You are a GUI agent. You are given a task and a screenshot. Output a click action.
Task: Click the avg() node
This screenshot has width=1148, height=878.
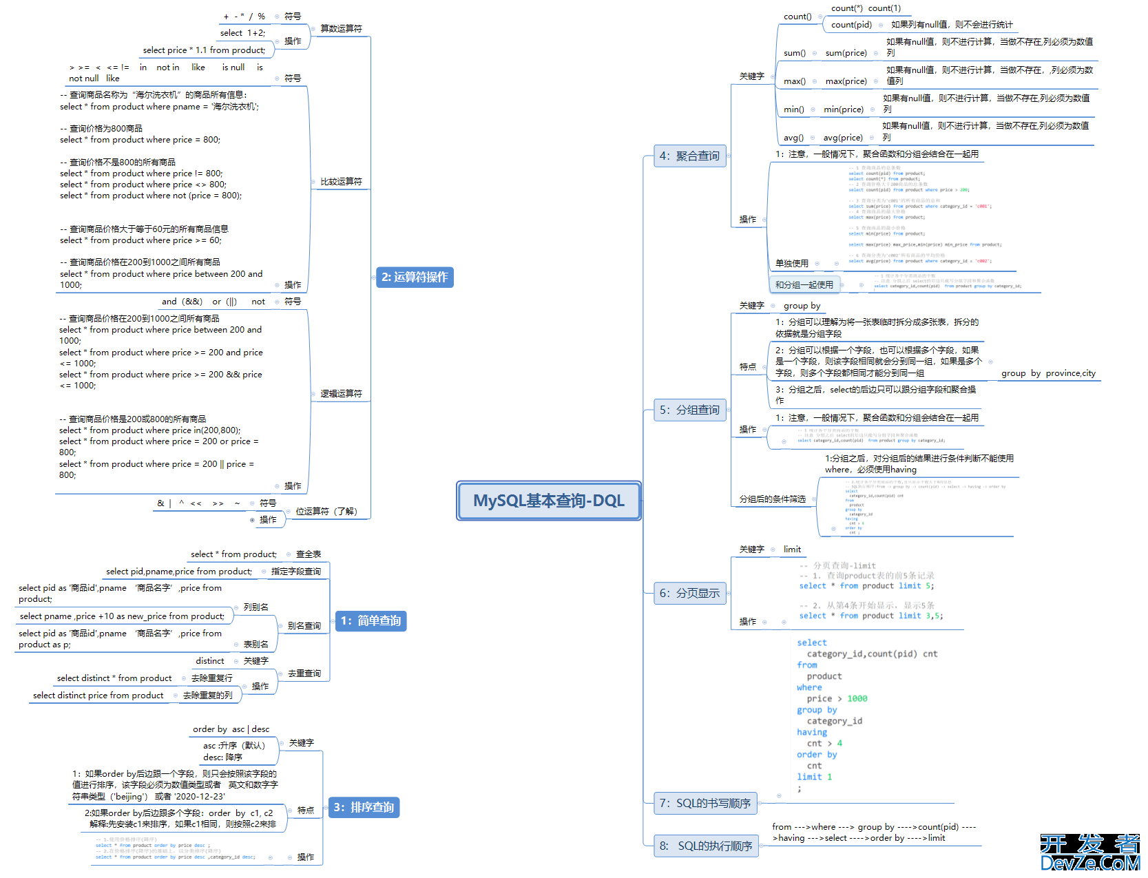click(x=794, y=138)
